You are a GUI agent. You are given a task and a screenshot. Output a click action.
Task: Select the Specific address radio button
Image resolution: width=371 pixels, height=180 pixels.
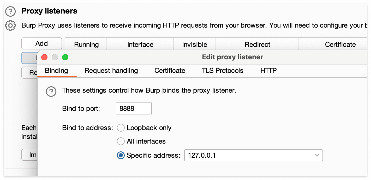point(121,156)
